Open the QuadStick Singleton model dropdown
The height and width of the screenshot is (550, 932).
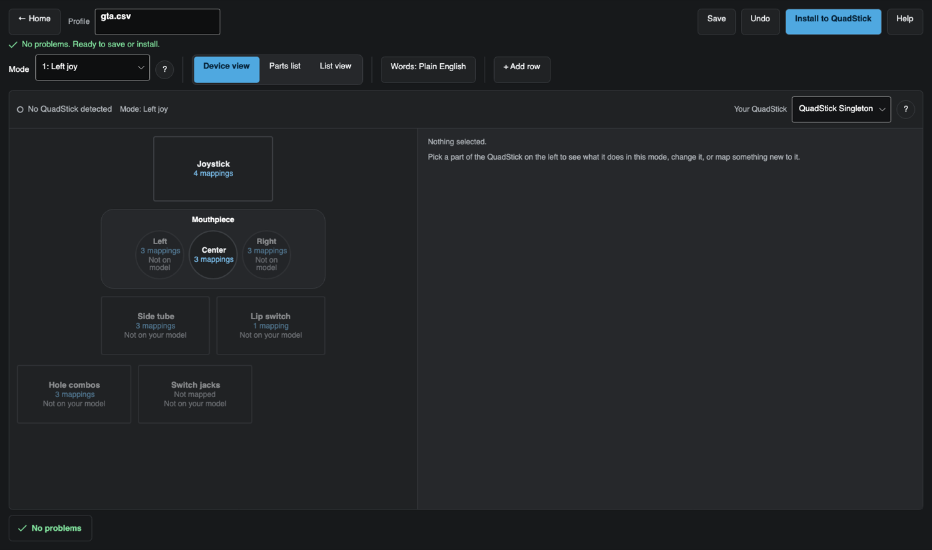(x=841, y=109)
